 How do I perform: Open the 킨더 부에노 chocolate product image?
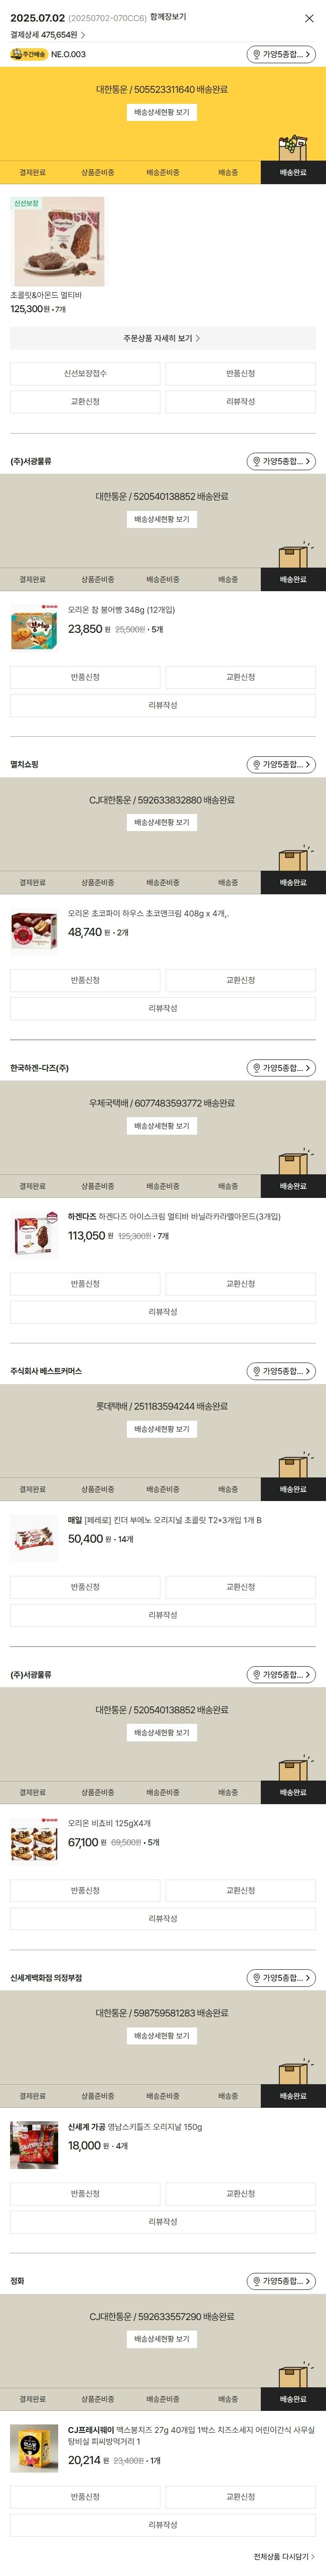[35, 1538]
